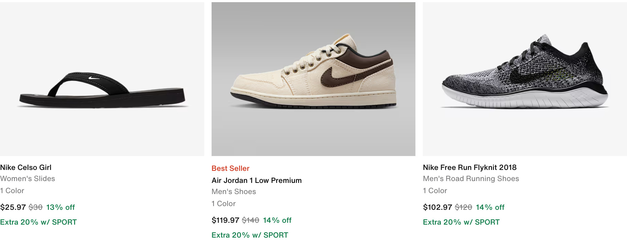Click the $119.97 sale price
Screen dimensions: 627x241
click(x=225, y=220)
